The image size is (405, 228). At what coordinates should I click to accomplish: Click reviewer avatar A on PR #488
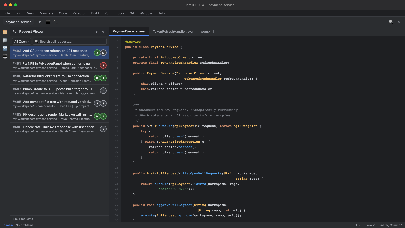click(x=103, y=78)
